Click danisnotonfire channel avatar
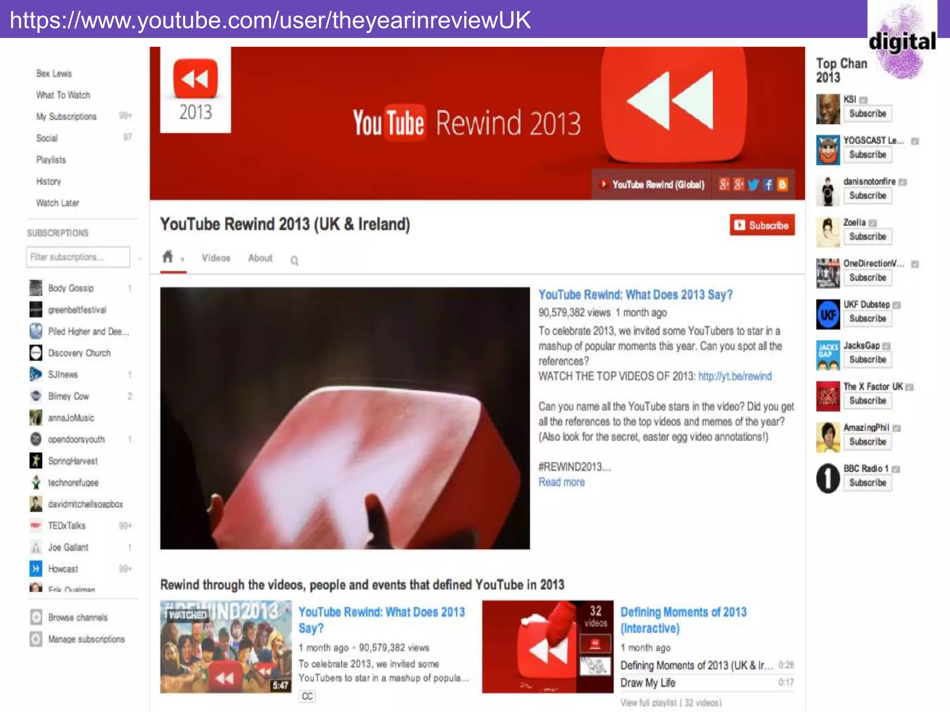The height and width of the screenshot is (712, 950). pos(828,191)
